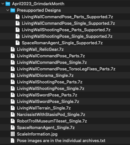130x145 pixels.
Task: Select SpaceRomanAgent_Single_Supported.7z file name
Action: 62,43
